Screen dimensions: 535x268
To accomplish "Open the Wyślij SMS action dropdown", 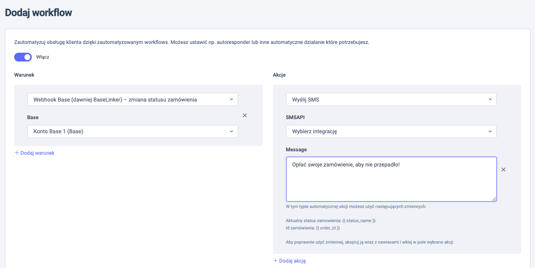I will [x=391, y=100].
